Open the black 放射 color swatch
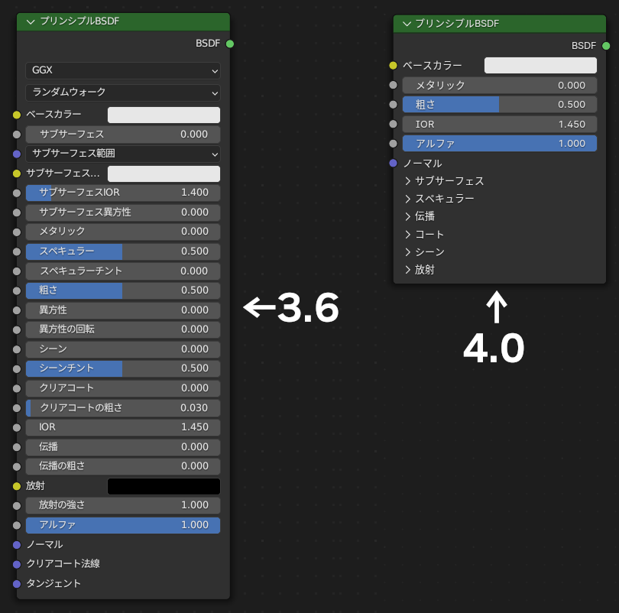 pos(163,486)
